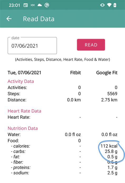Viewport: 125px width, 183px height.
Task: Click the date input field
Action: pos(32,46)
